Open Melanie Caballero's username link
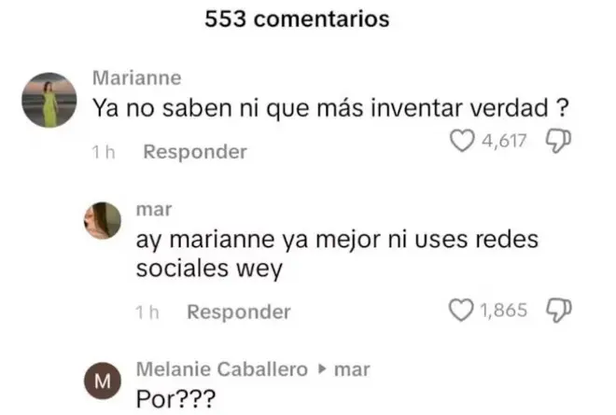This screenshot has width=616, height=415. coord(222,369)
